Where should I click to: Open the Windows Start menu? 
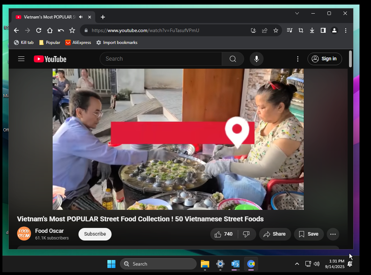point(111,264)
